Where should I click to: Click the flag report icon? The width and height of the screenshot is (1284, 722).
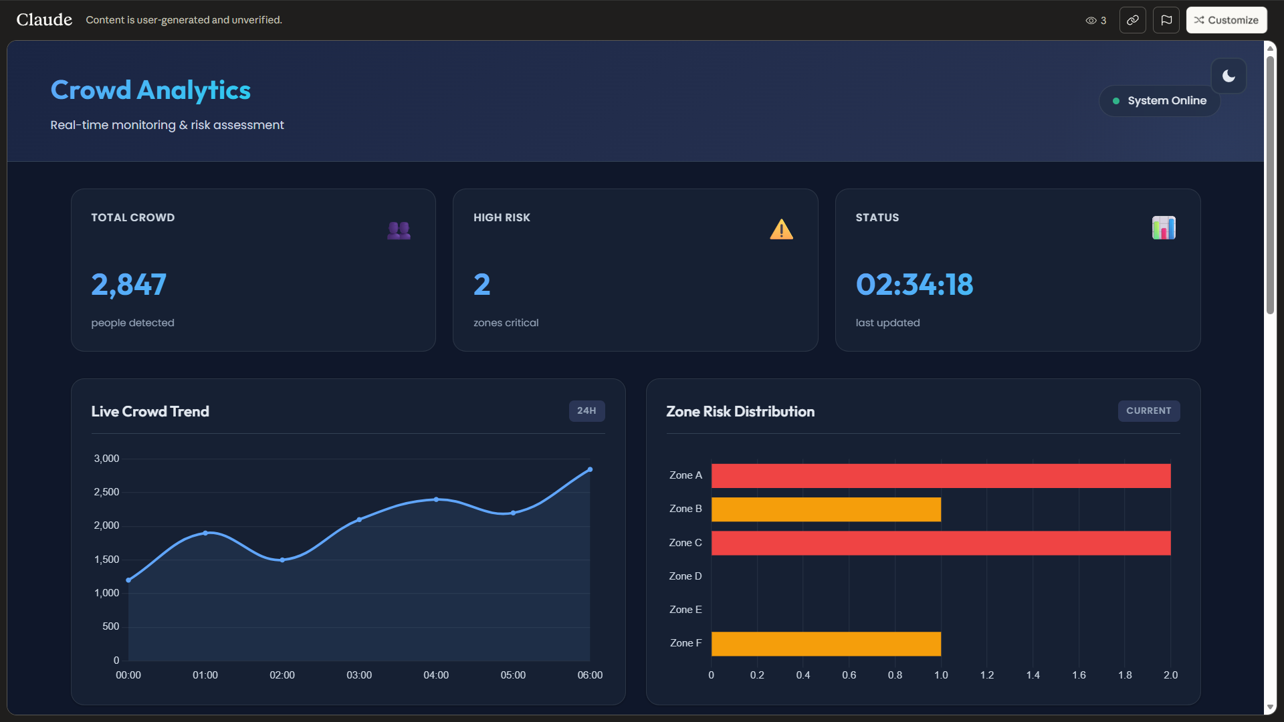click(x=1166, y=20)
